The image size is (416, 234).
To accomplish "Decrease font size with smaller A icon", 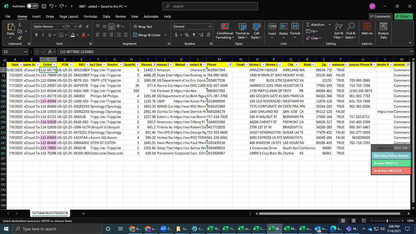I will pyautogui.click(x=87, y=27).
